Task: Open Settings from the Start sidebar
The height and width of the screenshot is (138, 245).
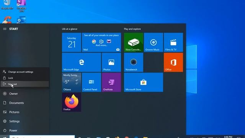Action: 24,121
